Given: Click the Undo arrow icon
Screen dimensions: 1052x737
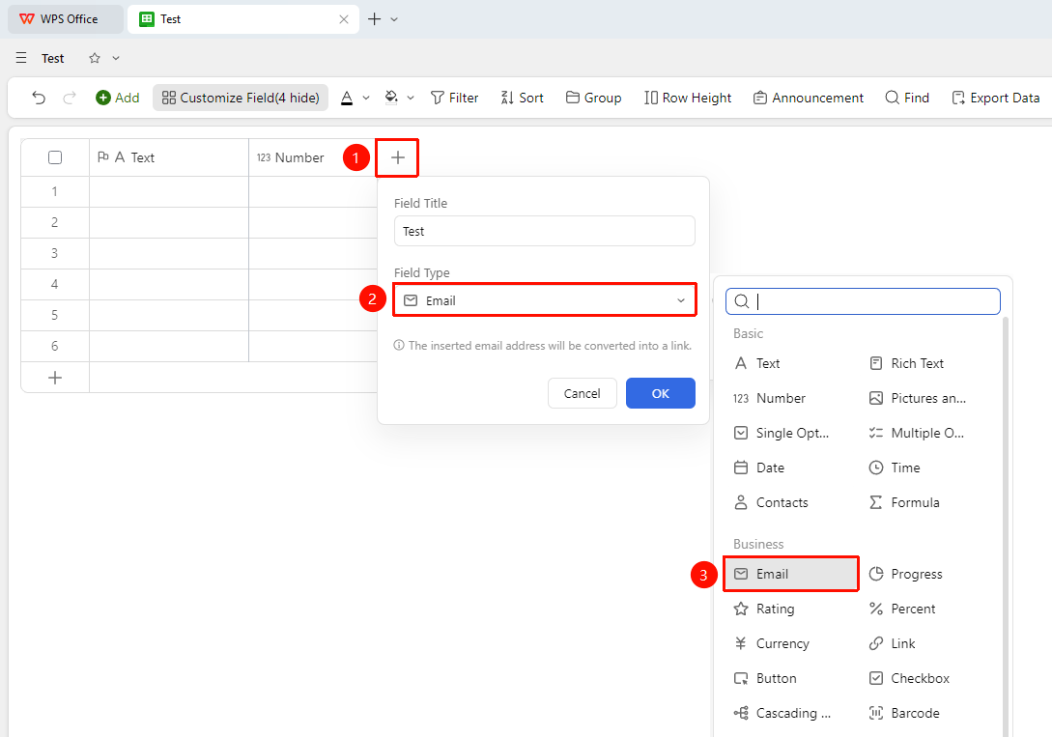Looking at the screenshot, I should (x=39, y=98).
